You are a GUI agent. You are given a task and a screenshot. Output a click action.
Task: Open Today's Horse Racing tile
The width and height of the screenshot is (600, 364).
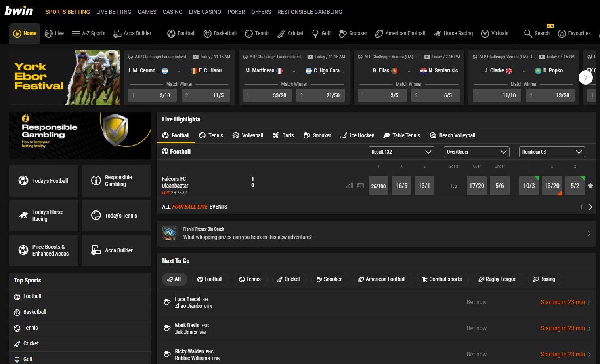(x=44, y=216)
